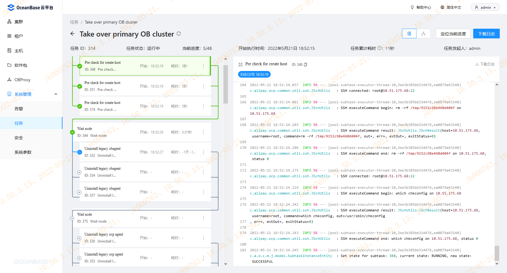Image resolution: width=507 pixels, height=273 pixels.
Task: Open more options for subtask ID 334
Action: (203, 172)
